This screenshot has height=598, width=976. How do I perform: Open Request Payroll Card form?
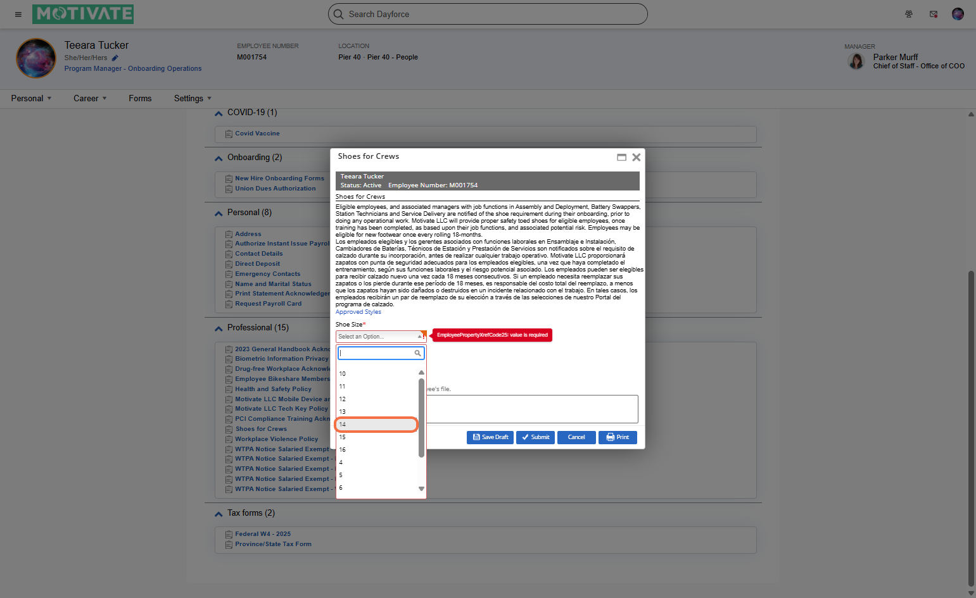click(x=268, y=304)
